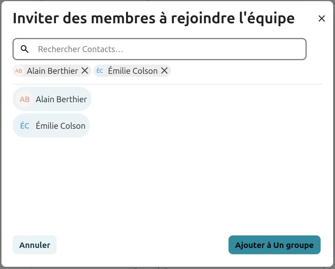Click the search magnifier icon
The height and width of the screenshot is (269, 335).
(25, 49)
